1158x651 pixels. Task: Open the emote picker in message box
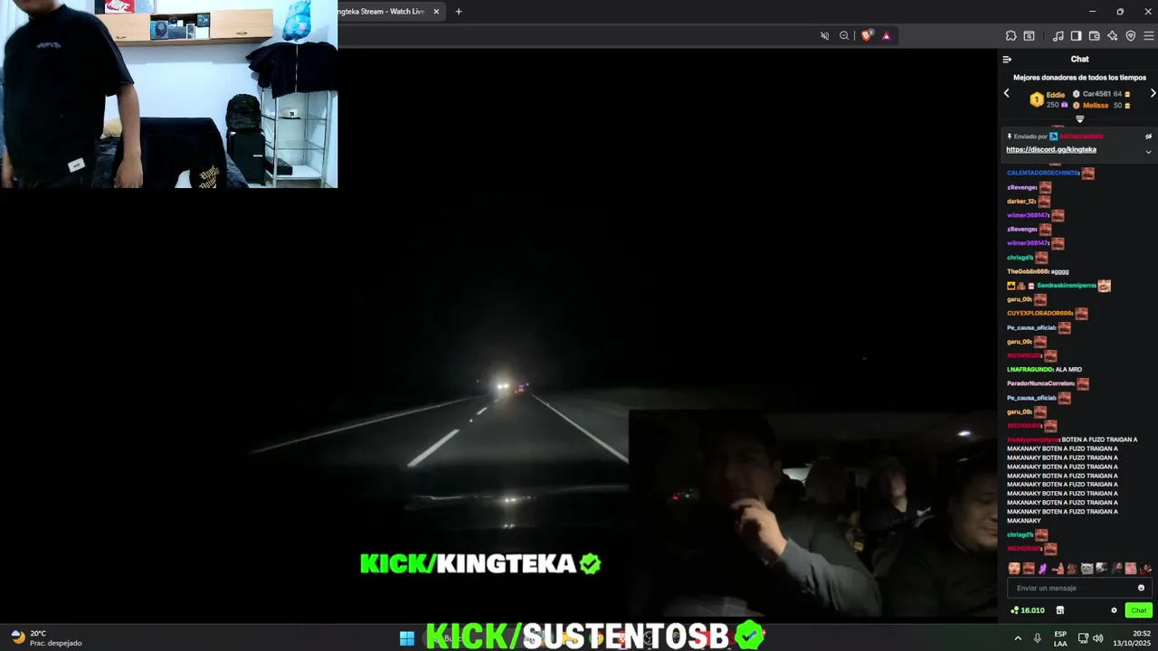pos(1141,588)
